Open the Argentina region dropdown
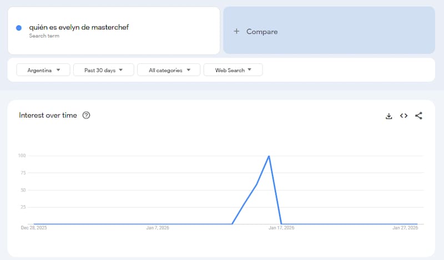The width and height of the screenshot is (444, 260). pos(43,70)
